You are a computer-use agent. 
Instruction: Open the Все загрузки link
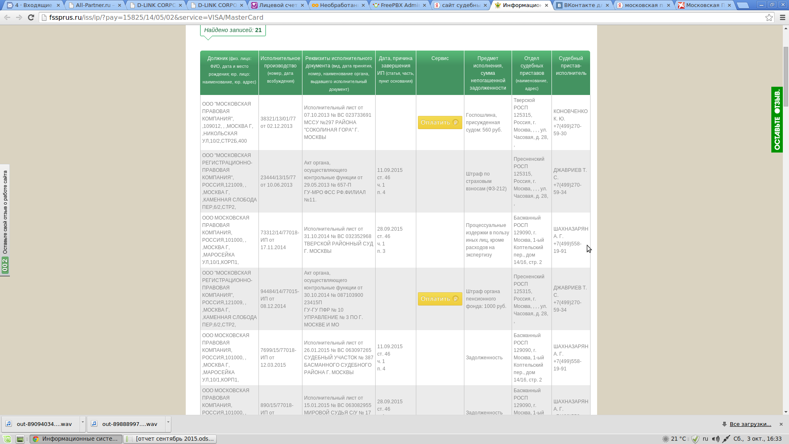(x=750, y=424)
